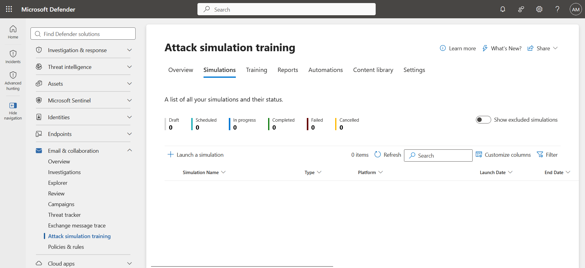Click the simulations list Search field

click(x=438, y=155)
